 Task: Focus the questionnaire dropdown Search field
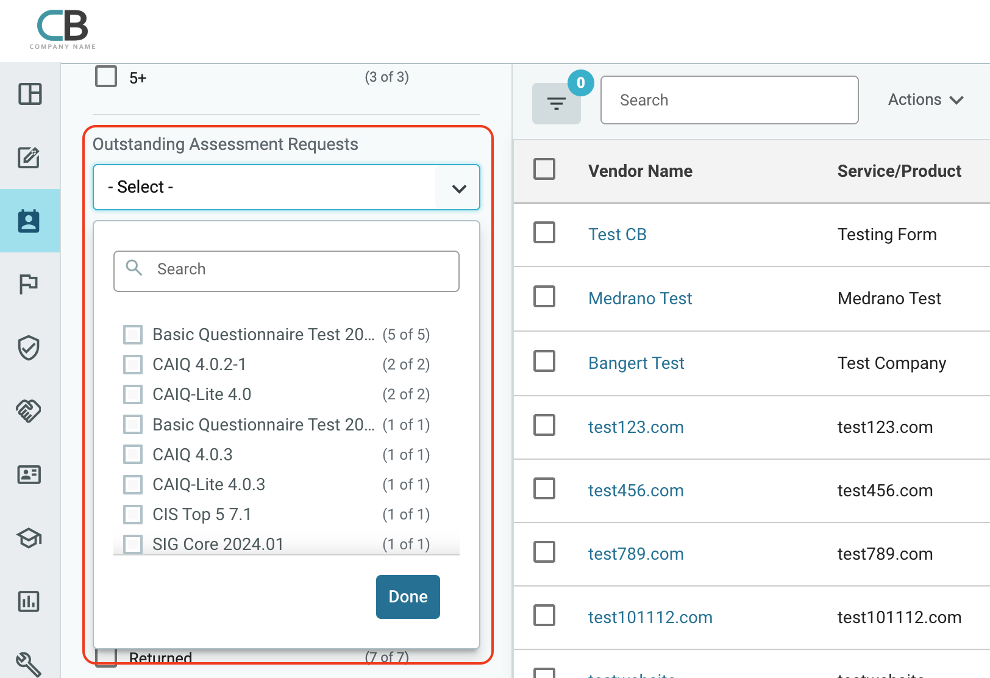point(287,271)
